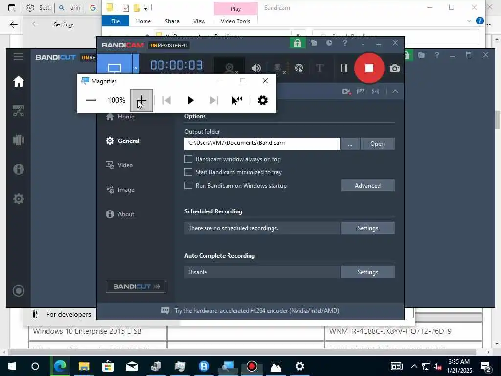Click Bandicut cut tool sidebar icon
501x376 pixels.
(19, 111)
